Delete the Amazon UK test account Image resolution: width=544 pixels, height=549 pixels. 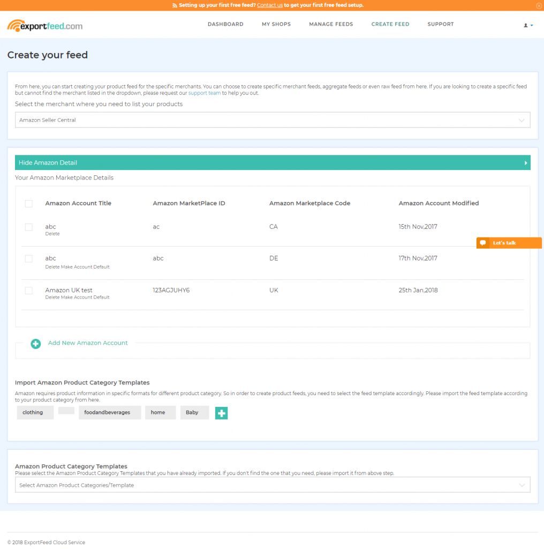point(51,297)
